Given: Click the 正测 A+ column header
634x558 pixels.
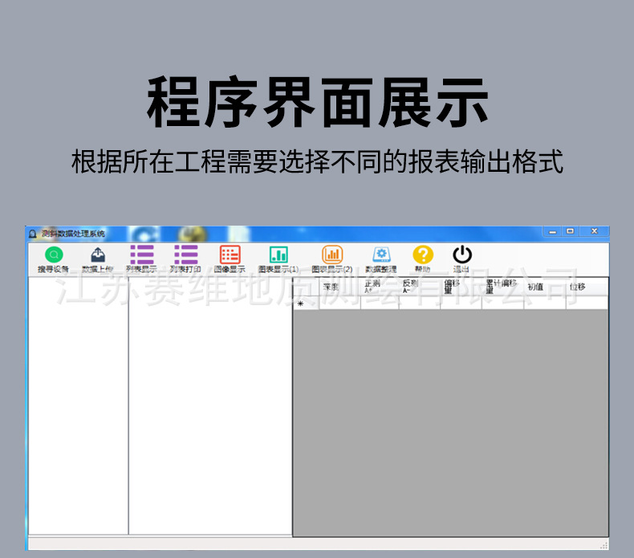Looking at the screenshot, I should 380,287.
